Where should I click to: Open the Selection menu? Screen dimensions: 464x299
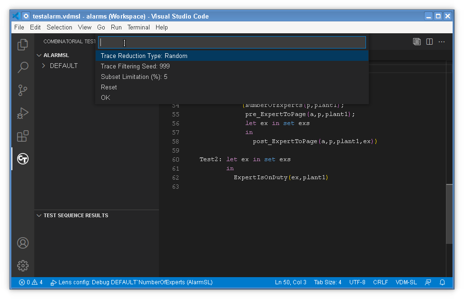point(59,28)
